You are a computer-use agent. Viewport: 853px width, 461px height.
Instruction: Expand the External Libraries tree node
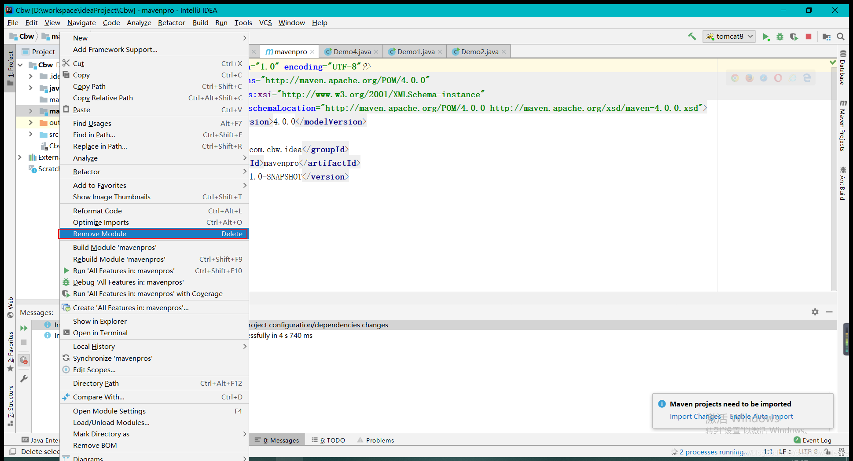20,157
